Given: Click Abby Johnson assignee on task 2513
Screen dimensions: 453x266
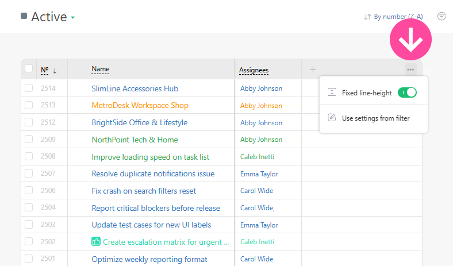Looking at the screenshot, I should 261,106.
